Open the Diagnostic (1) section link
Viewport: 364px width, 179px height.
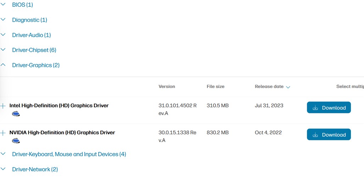(29, 20)
